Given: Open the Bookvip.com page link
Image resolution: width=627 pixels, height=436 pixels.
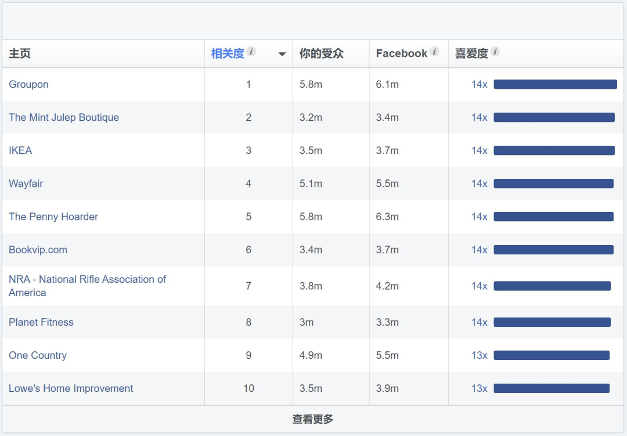Looking at the screenshot, I should pos(38,250).
